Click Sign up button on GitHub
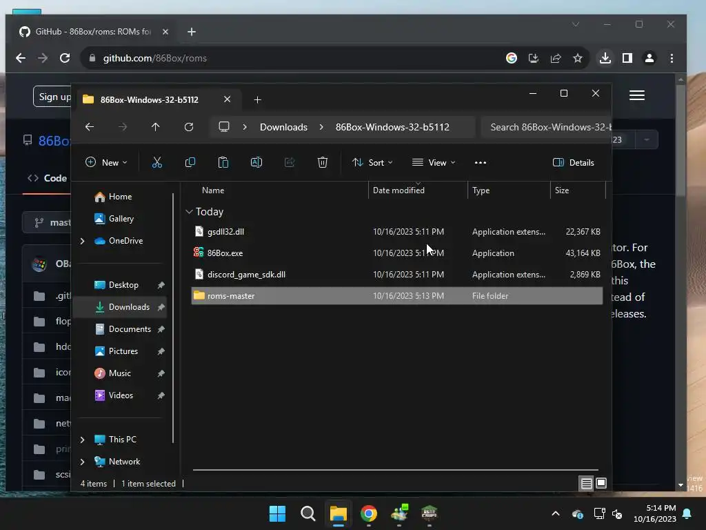Image resolution: width=706 pixels, height=530 pixels. (52, 97)
